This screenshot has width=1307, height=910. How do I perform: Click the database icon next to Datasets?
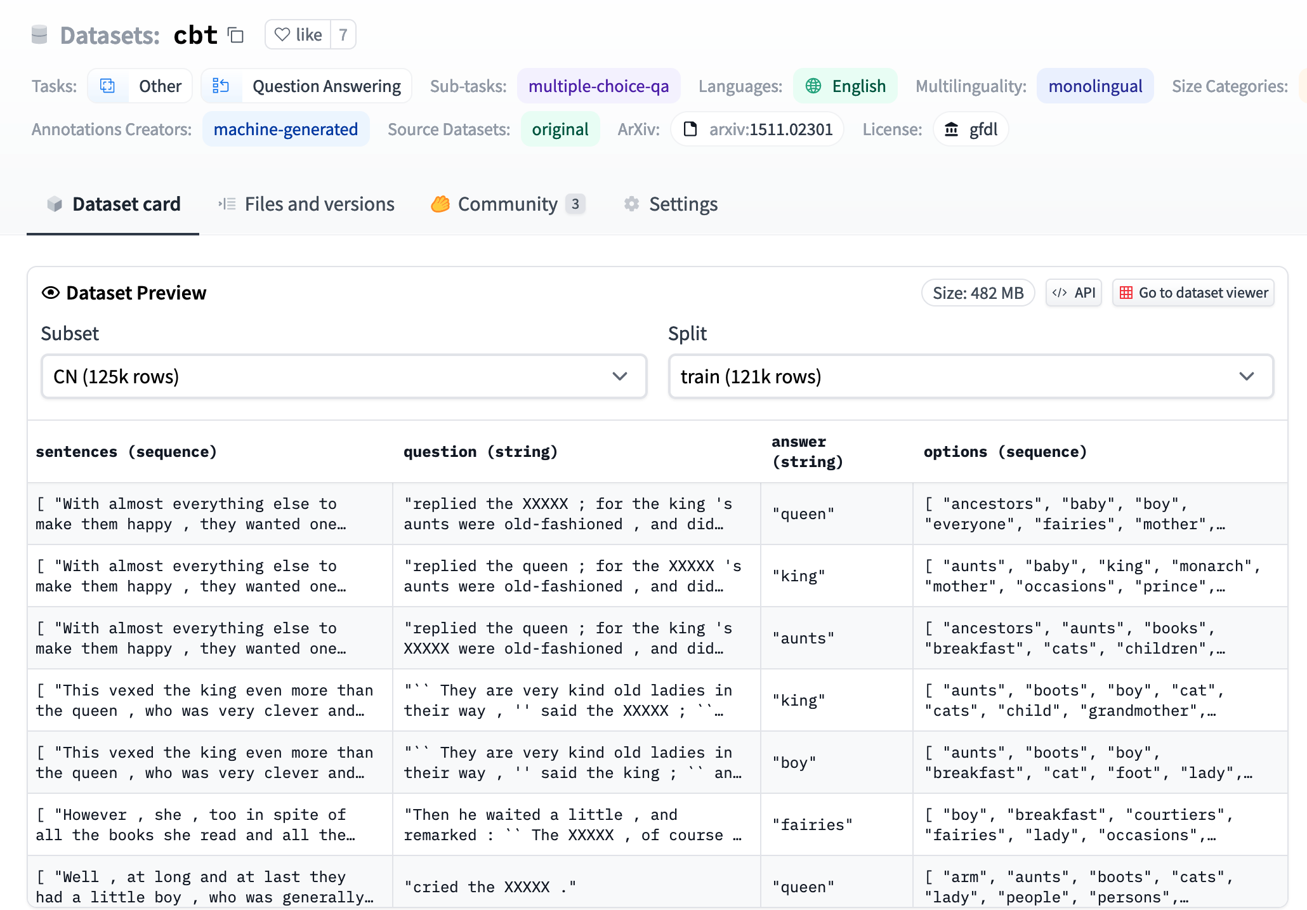(39, 36)
